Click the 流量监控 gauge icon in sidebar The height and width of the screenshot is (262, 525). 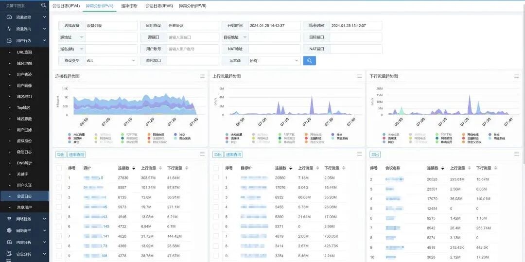[x=9, y=17]
